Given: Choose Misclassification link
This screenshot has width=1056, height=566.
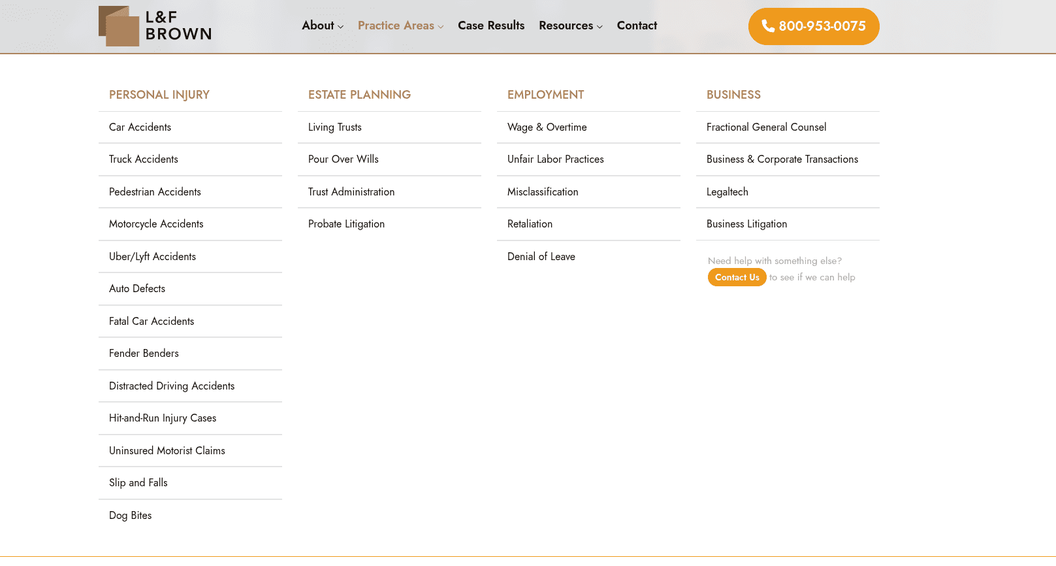Looking at the screenshot, I should (588, 192).
